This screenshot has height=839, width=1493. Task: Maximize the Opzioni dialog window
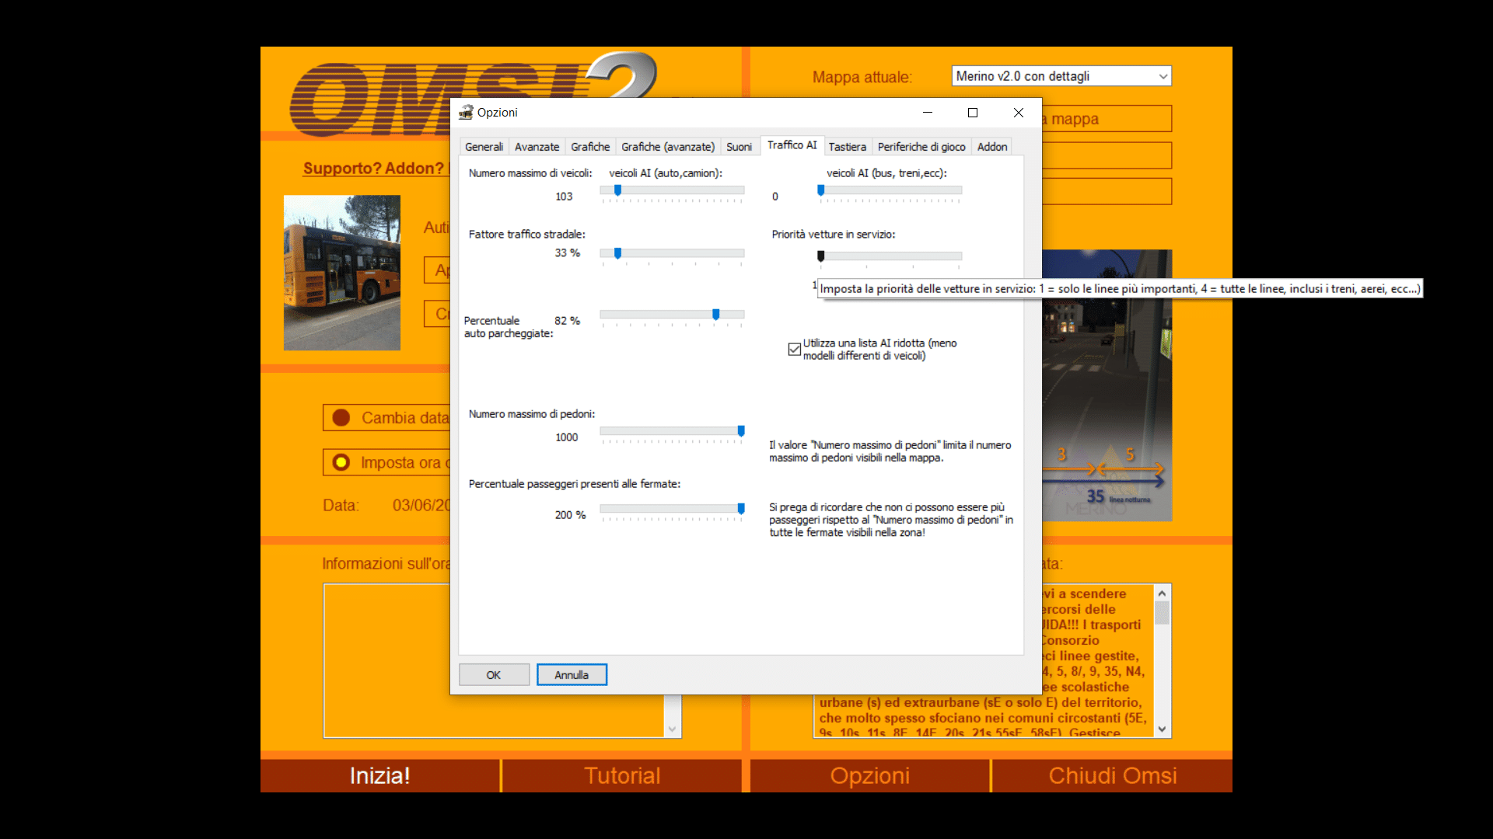(972, 113)
